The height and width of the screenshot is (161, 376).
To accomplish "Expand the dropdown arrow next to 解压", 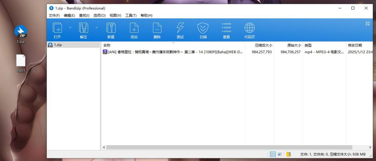I will click(97, 27).
